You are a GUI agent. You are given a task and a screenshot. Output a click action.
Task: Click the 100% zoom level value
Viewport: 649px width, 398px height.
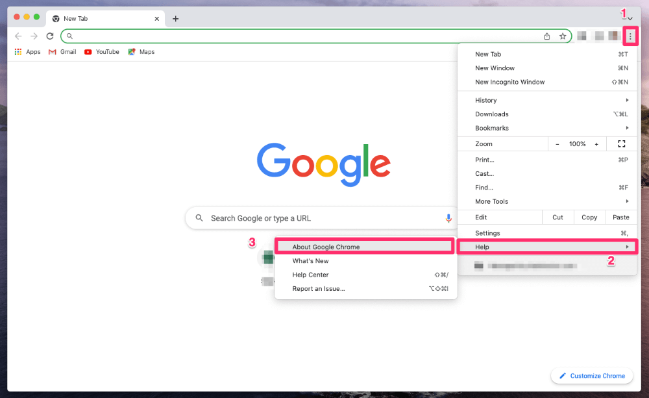coord(577,144)
